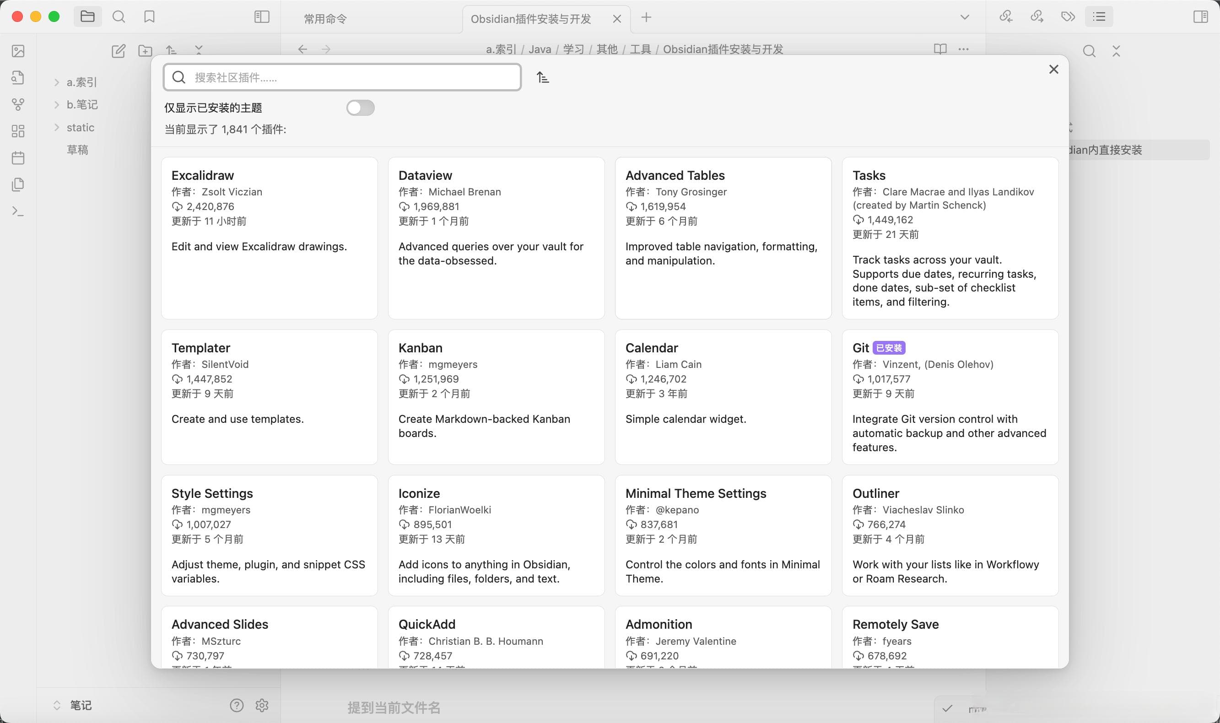Open Iconize plugin card
The image size is (1220, 723).
[x=497, y=535]
